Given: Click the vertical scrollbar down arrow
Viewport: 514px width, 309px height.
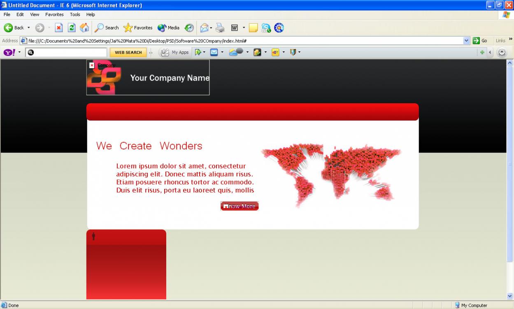Looking at the screenshot, I should tap(510, 296).
